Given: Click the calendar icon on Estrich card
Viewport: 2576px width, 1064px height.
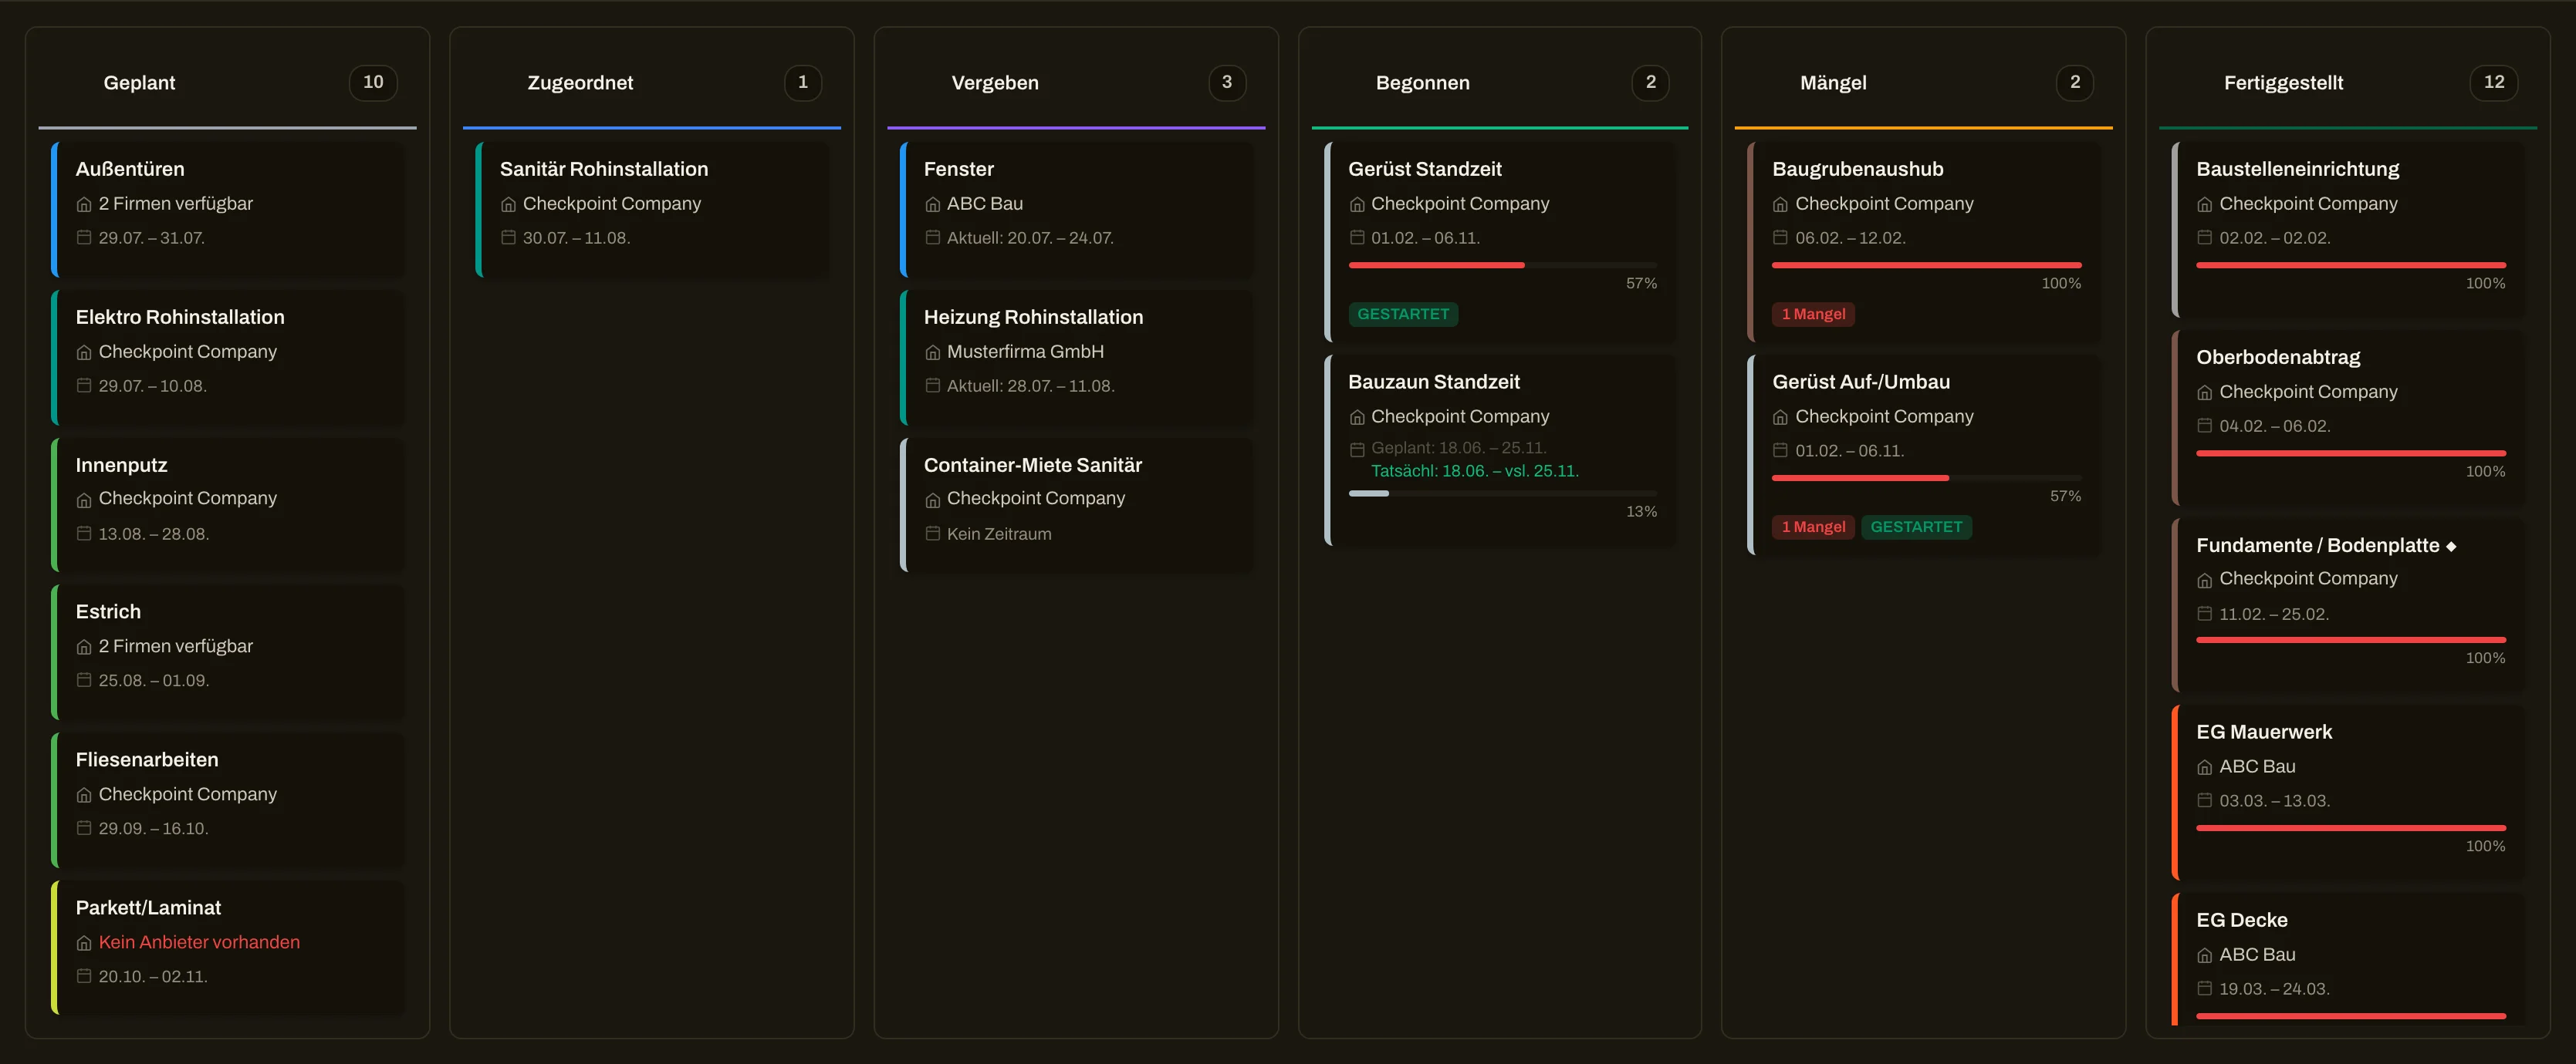Looking at the screenshot, I should click(x=84, y=679).
